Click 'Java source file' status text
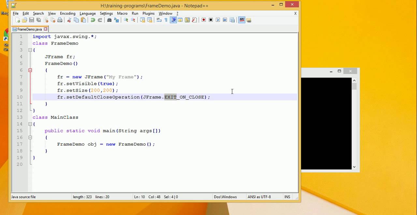 point(23,197)
